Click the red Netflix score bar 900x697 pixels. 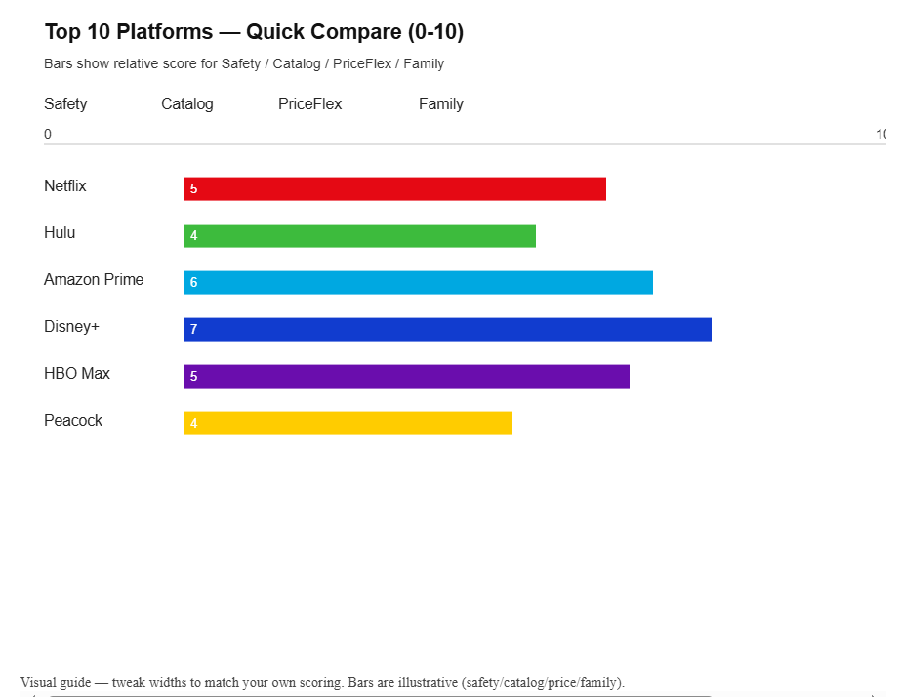click(x=395, y=188)
